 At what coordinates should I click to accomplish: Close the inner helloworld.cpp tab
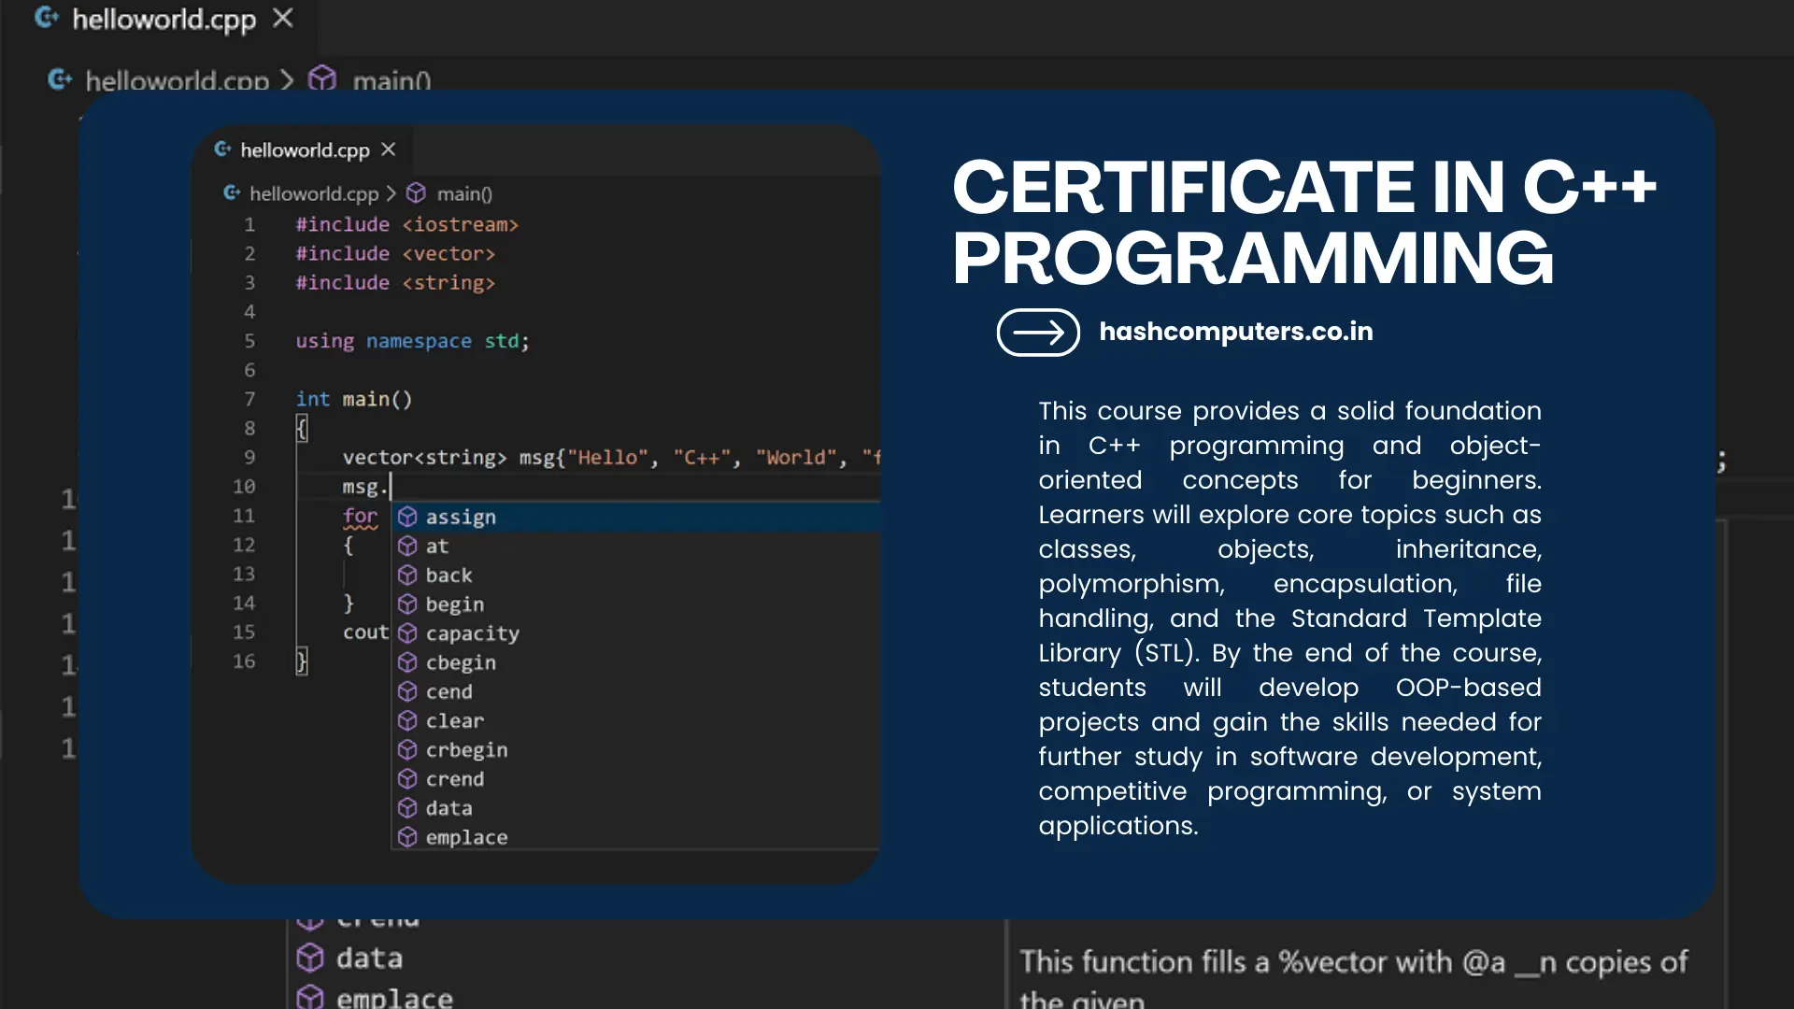point(389,149)
